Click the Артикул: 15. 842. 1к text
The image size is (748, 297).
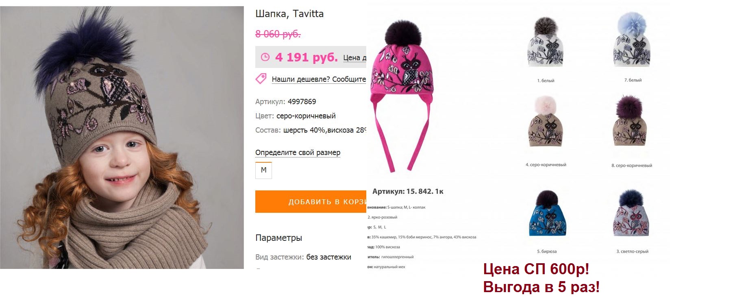[408, 191]
